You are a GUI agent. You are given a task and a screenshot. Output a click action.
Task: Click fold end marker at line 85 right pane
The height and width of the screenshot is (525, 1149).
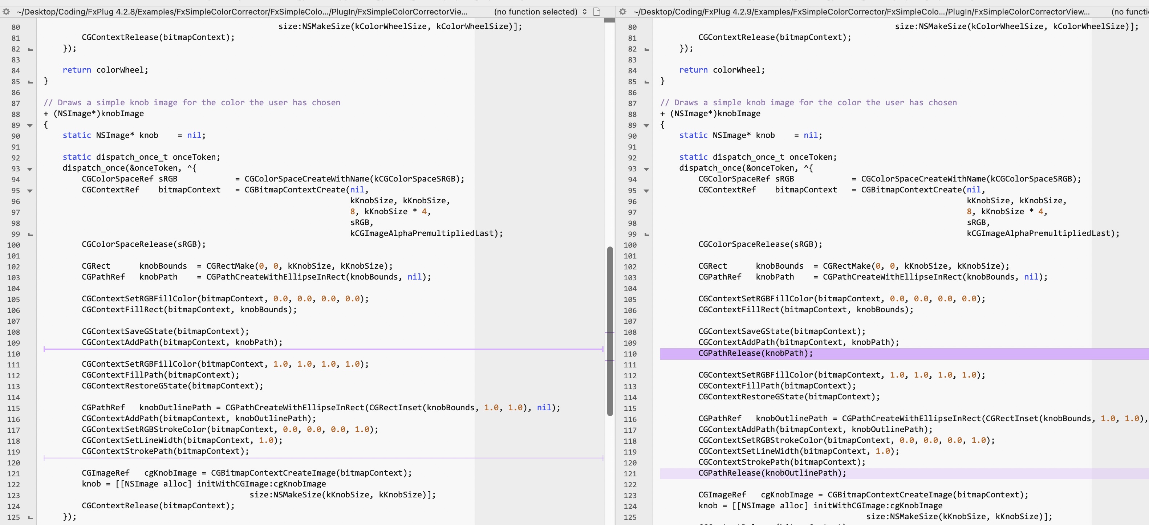coord(647,82)
